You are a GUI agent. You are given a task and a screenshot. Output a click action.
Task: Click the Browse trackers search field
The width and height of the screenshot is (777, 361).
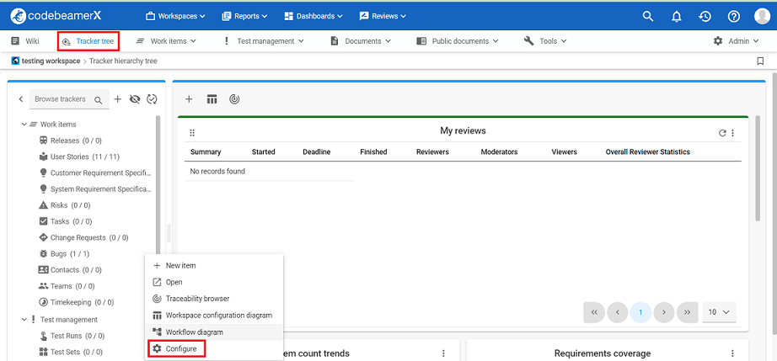coord(61,99)
